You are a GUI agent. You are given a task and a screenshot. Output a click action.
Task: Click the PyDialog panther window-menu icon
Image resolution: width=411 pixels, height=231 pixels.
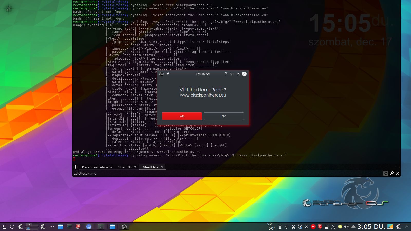point(162,74)
